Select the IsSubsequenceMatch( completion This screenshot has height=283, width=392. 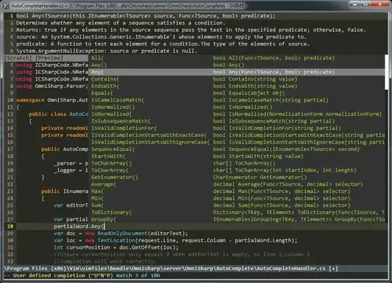(237, 121)
